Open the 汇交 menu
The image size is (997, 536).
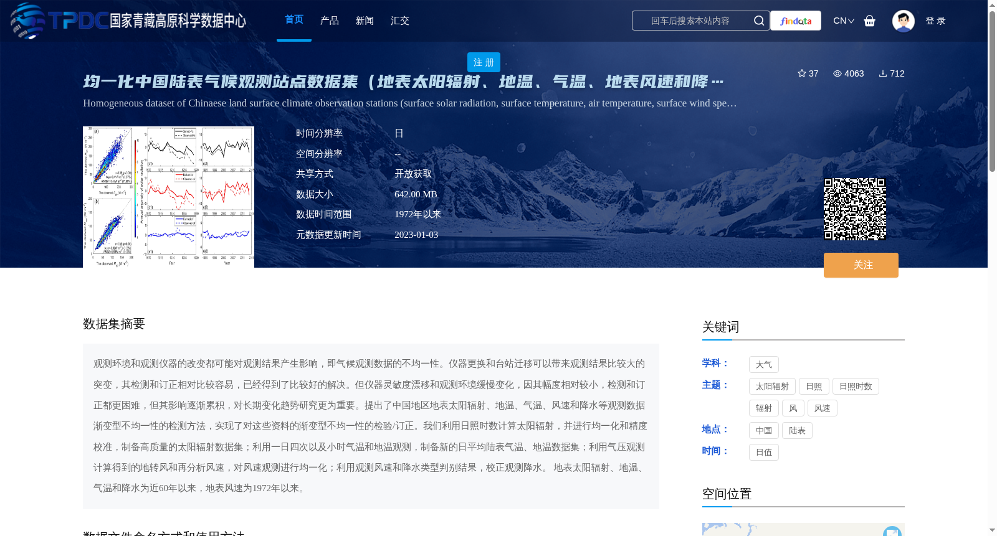400,21
